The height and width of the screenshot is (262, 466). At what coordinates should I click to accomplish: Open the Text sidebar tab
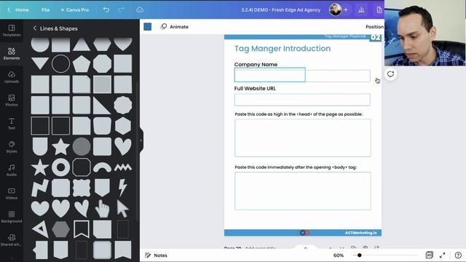click(x=12, y=124)
